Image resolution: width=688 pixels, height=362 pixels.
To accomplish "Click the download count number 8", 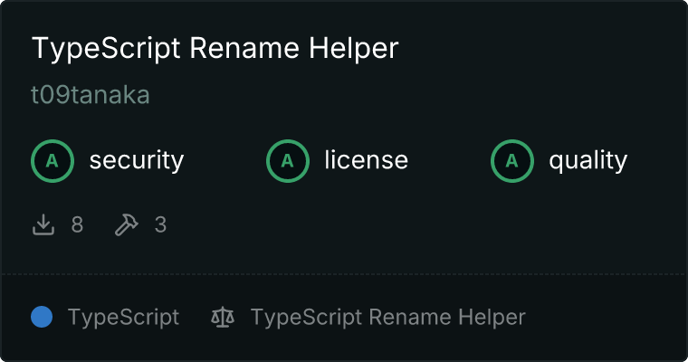I will pyautogui.click(x=77, y=224).
